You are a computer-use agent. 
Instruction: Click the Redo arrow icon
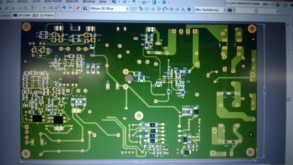pyautogui.click(x=70, y=8)
